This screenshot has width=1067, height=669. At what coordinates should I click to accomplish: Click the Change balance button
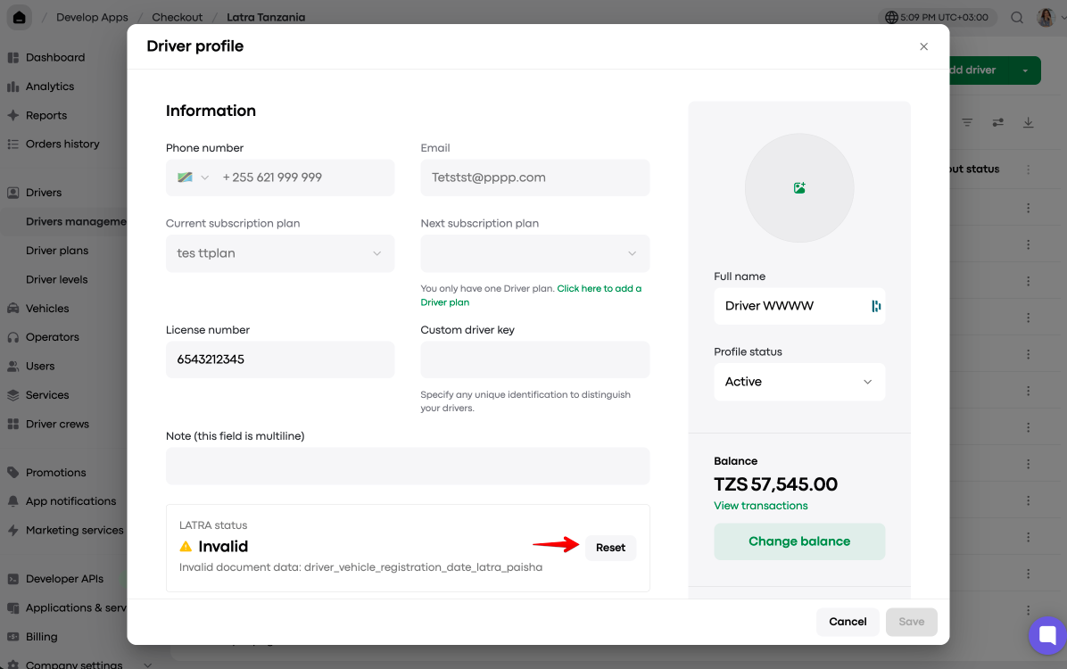point(798,541)
